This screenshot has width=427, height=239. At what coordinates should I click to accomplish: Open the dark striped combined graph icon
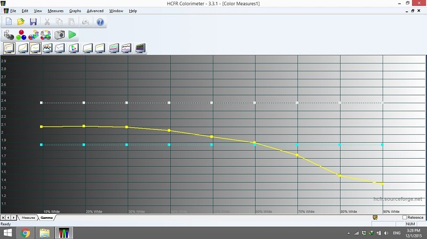click(x=140, y=48)
